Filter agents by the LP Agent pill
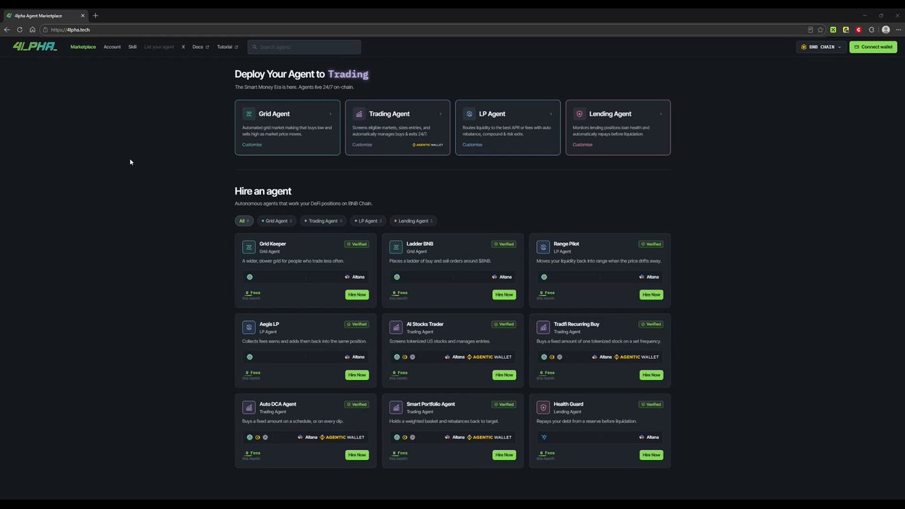The image size is (905, 509). pos(369,221)
